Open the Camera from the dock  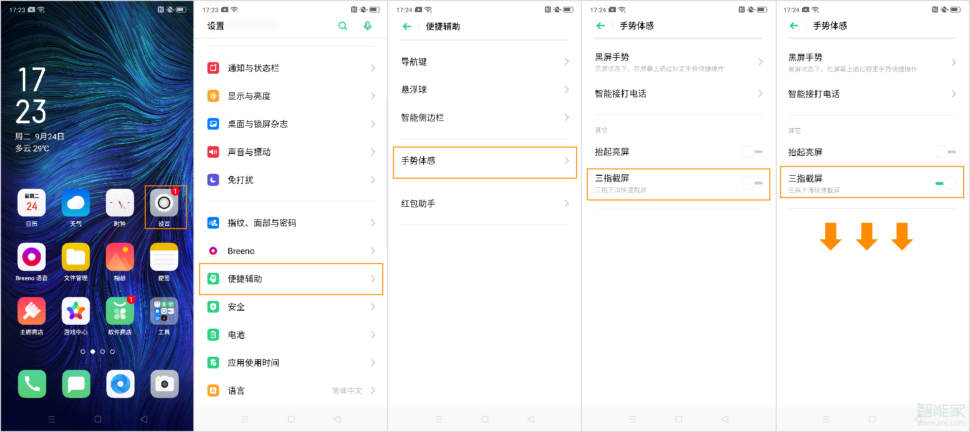click(164, 384)
